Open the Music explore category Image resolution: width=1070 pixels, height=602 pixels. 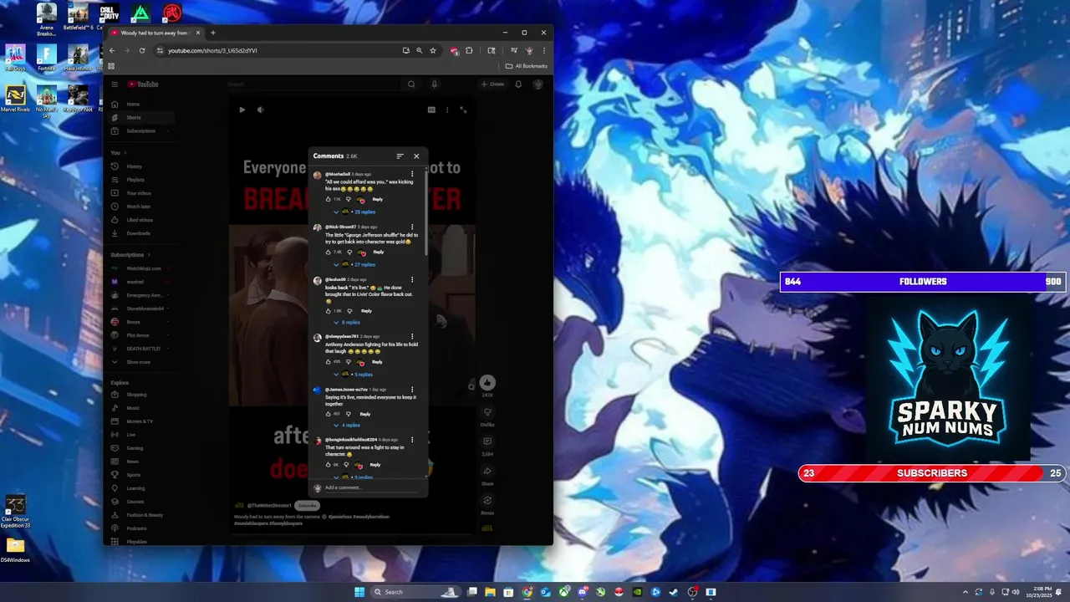point(140,408)
